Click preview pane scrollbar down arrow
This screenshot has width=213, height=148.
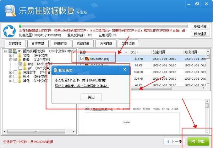click(x=207, y=132)
